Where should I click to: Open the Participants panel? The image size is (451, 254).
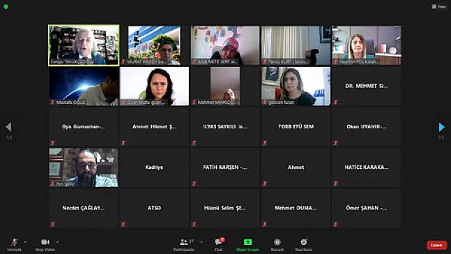(x=184, y=245)
